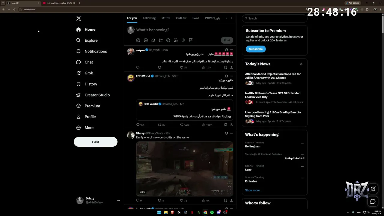The image size is (384, 216).
Task: Tag a location in the composer
Action: tap(183, 40)
